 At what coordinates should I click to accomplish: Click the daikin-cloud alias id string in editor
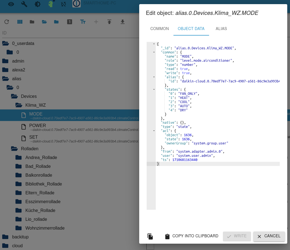[x=230, y=81]
